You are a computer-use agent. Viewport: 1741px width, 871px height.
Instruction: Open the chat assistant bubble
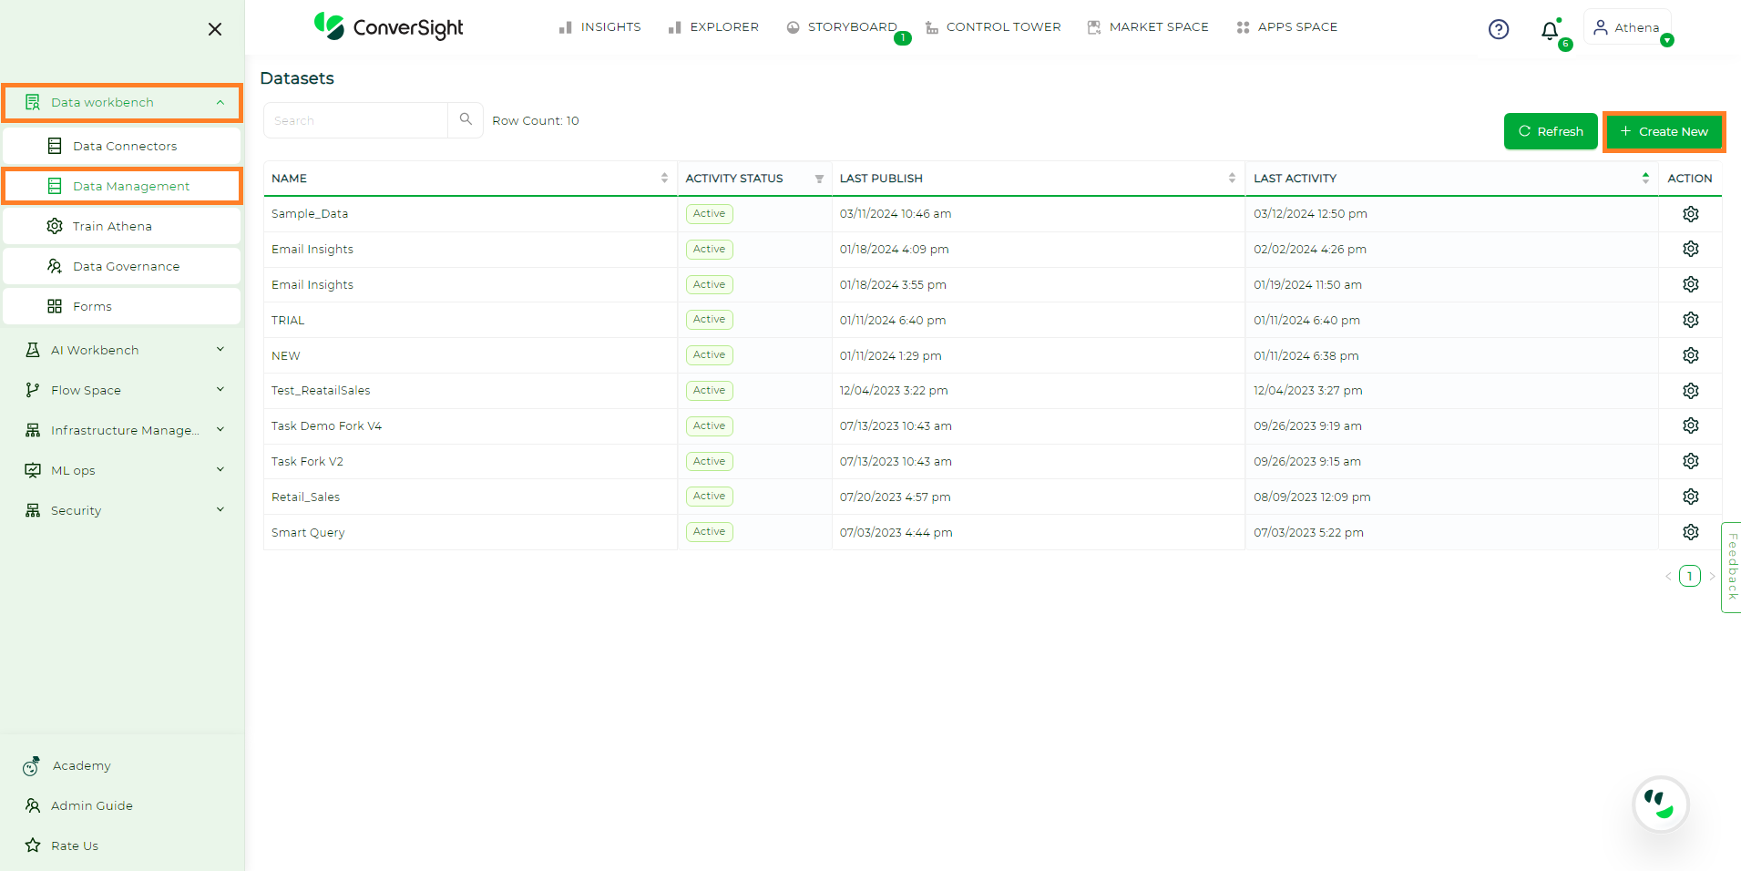click(1661, 804)
